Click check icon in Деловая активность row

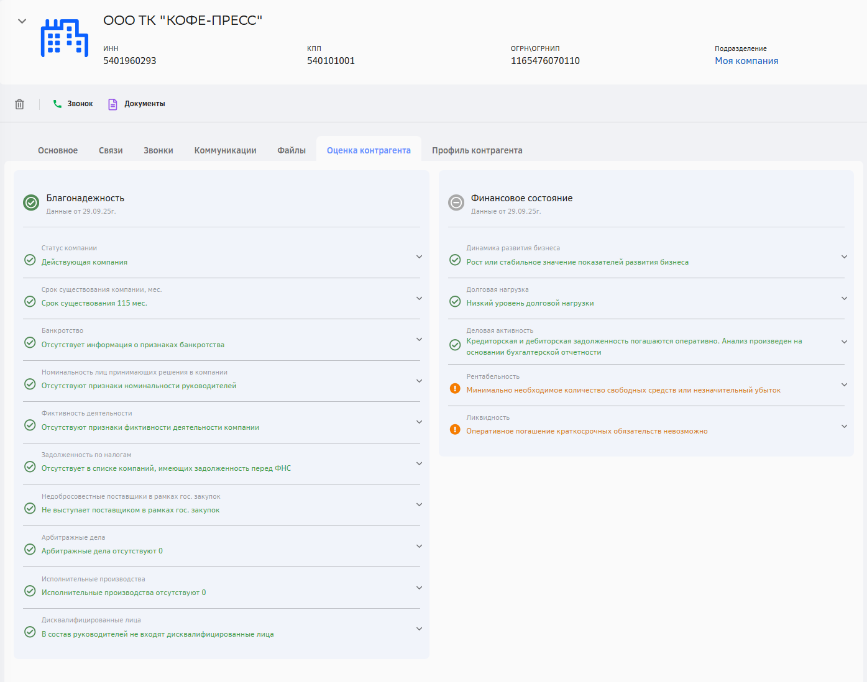[455, 345]
